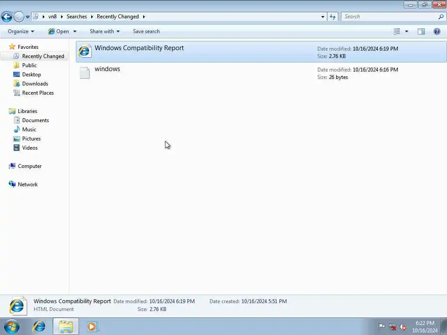
Task: Click the Action Center flag tray icon
Action: (381, 326)
